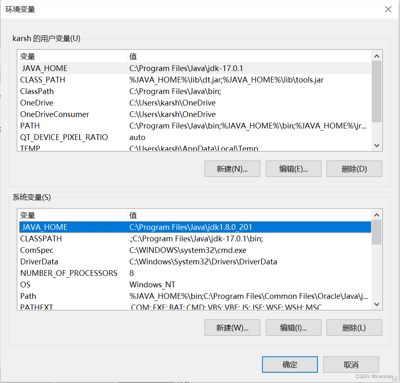400x383 pixels.
Task: Click the down arrow on user variables scrollbar
Action: (377, 145)
